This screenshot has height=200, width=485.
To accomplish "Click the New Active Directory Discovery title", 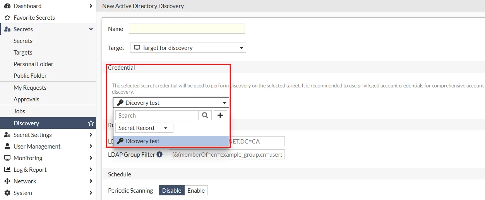I will pyautogui.click(x=143, y=6).
